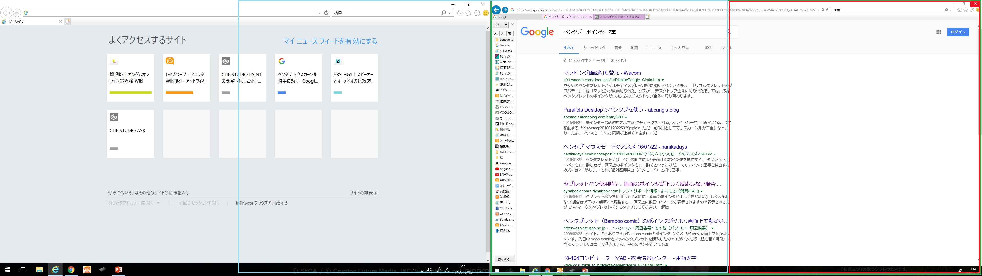The width and height of the screenshot is (982, 276).
Task: Open Google apps grid icon
Action: tap(939, 32)
